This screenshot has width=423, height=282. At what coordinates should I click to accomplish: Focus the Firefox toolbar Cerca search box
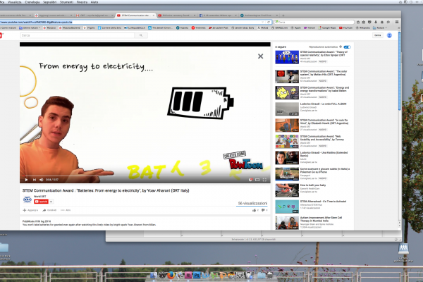(314, 22)
